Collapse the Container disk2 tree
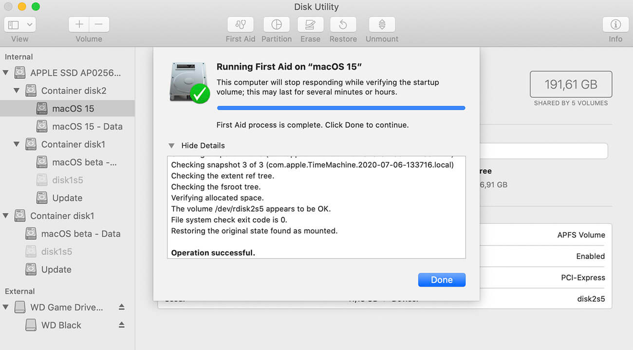This screenshot has width=633, height=350. tap(17, 91)
